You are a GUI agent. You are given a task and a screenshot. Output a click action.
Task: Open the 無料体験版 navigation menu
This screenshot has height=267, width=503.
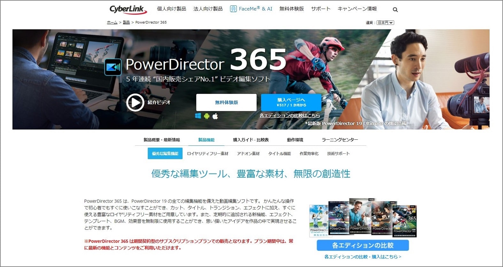tap(292, 9)
